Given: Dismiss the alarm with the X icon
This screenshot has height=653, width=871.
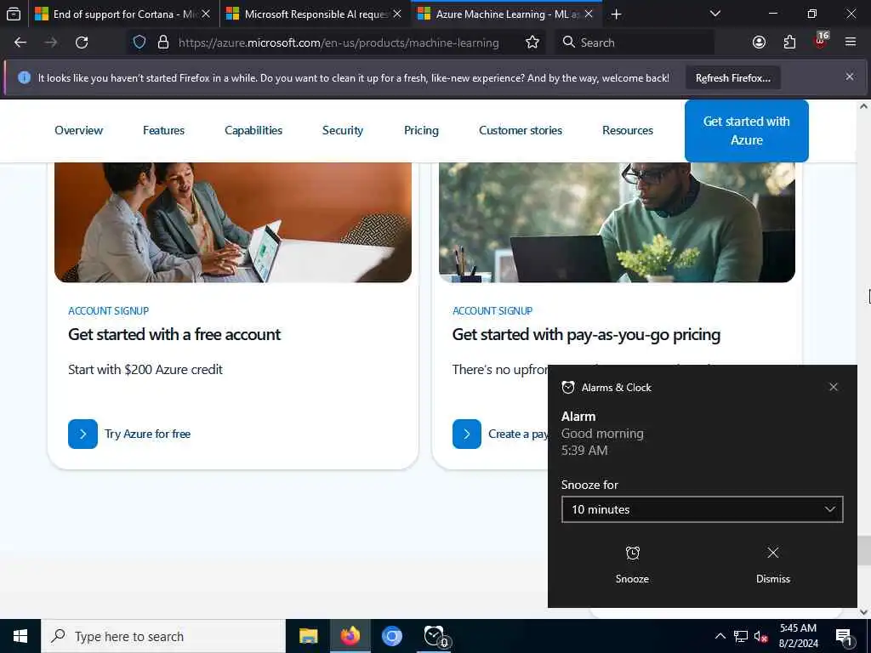Looking at the screenshot, I should coord(772,553).
